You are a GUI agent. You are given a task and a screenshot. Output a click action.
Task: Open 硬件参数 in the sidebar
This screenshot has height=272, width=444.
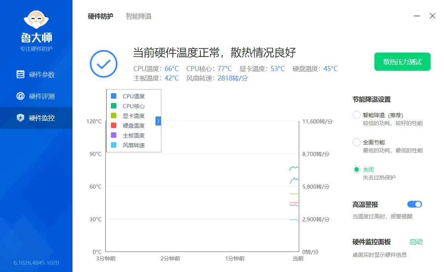pyautogui.click(x=36, y=74)
